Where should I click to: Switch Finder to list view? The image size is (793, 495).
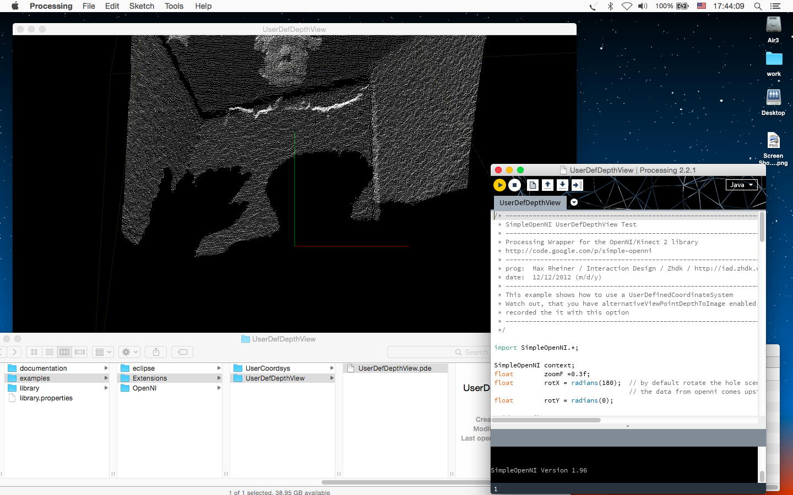pos(49,352)
